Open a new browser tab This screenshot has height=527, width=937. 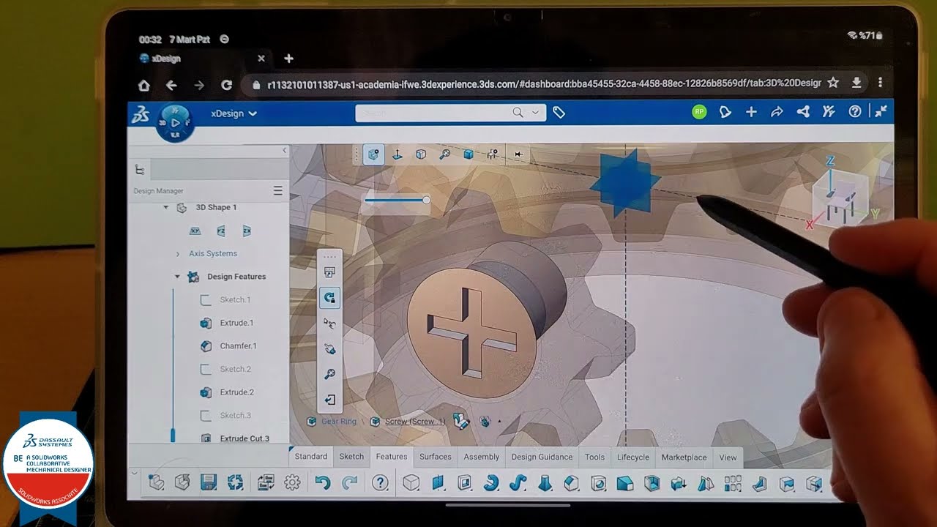(x=288, y=59)
